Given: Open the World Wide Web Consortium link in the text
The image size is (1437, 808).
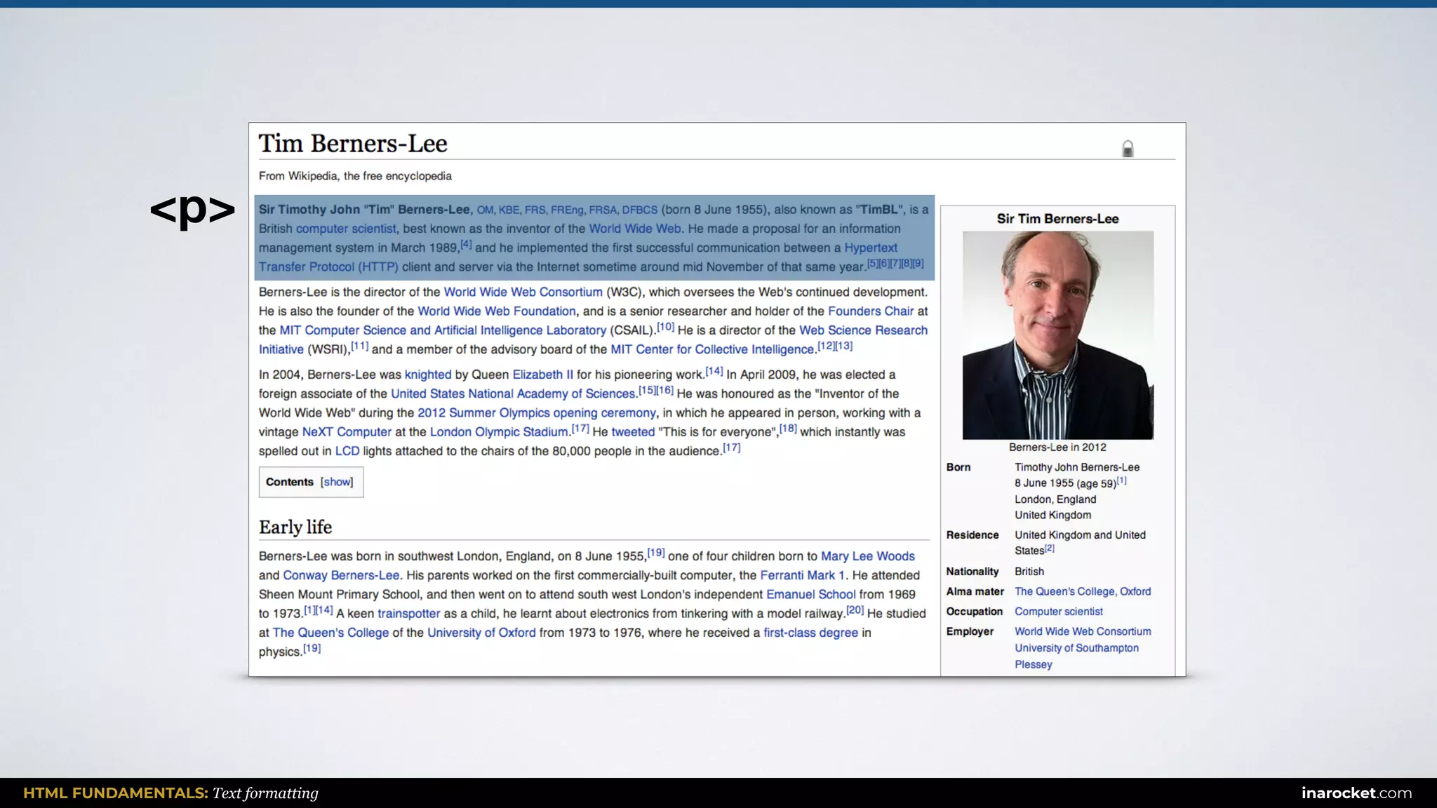Looking at the screenshot, I should [x=523, y=292].
